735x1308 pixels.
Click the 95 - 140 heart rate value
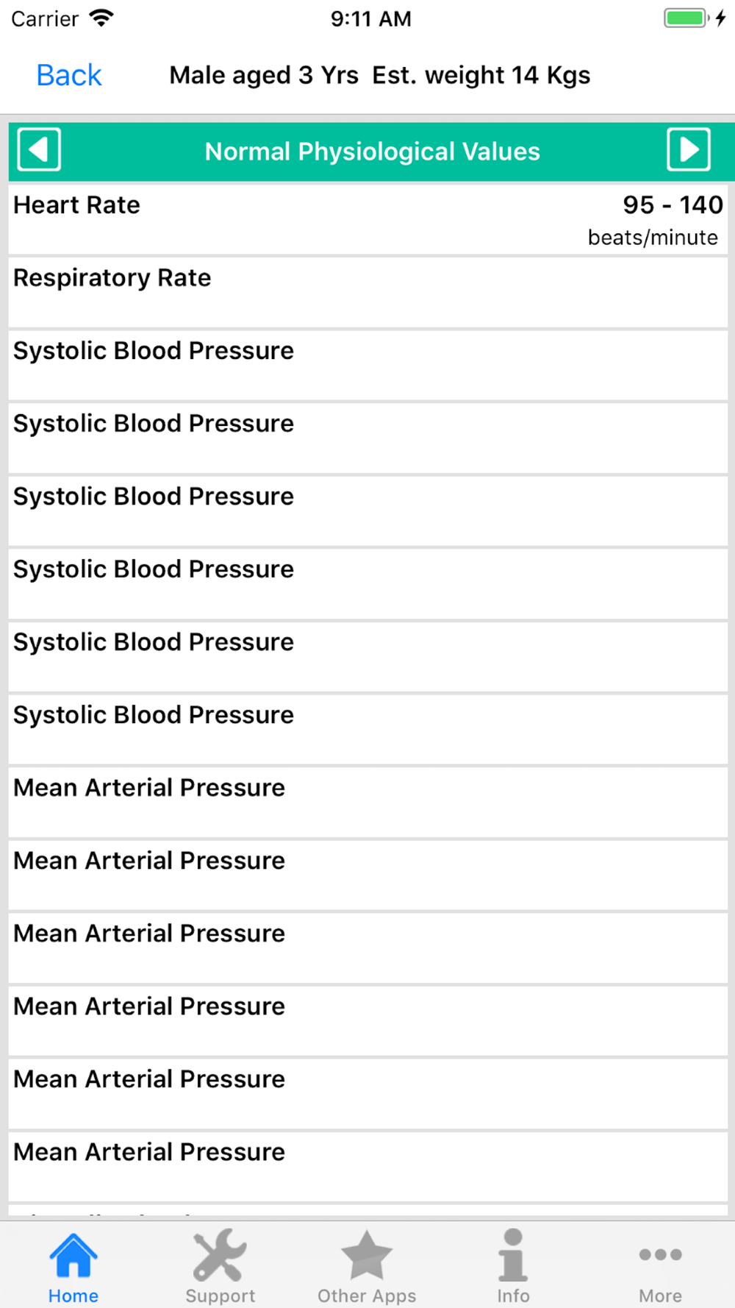click(673, 205)
